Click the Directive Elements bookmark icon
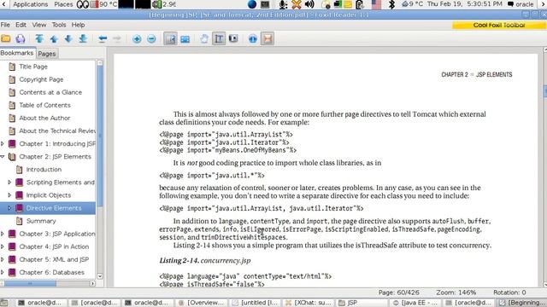Image resolution: width=547 pixels, height=307 pixels. coord(19,208)
